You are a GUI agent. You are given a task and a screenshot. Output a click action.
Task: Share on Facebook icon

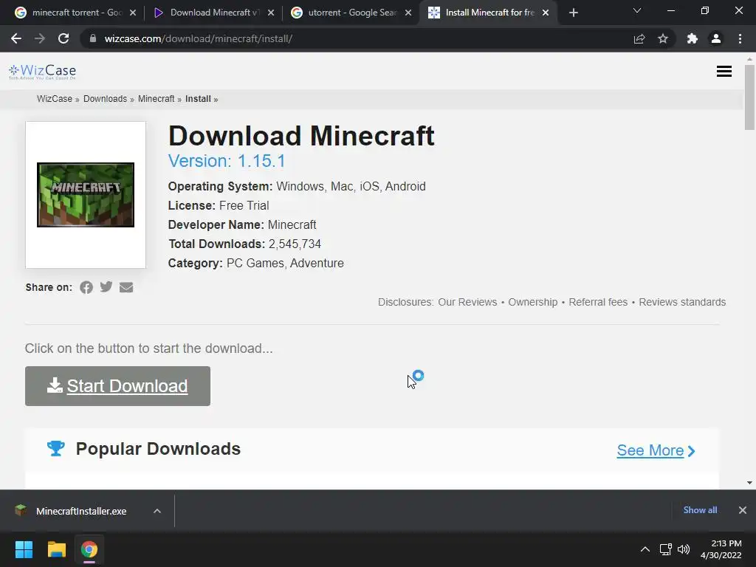coord(86,287)
